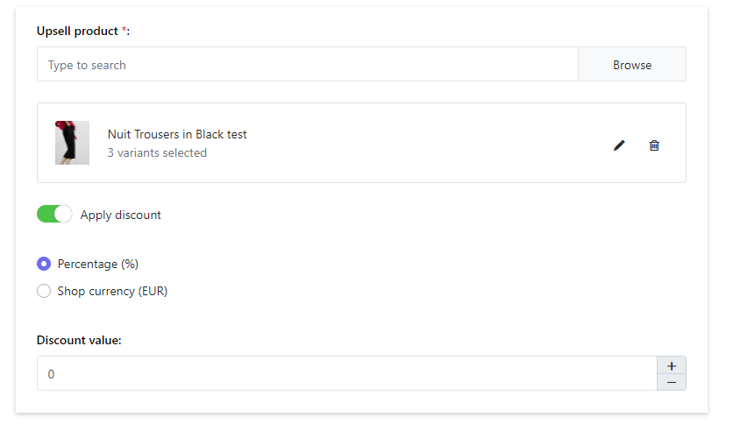740x431 pixels.
Task: Focus the Type to search field
Action: coord(308,65)
